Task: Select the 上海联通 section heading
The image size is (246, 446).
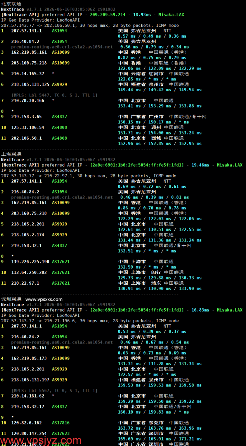Action: pos(11,154)
